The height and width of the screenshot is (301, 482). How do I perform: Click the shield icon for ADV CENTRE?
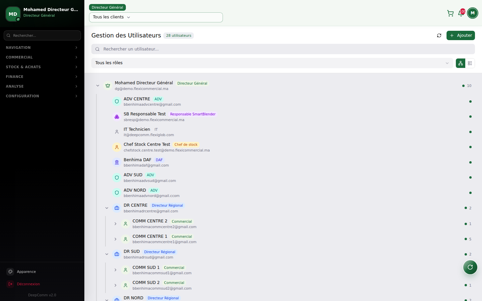click(x=117, y=101)
